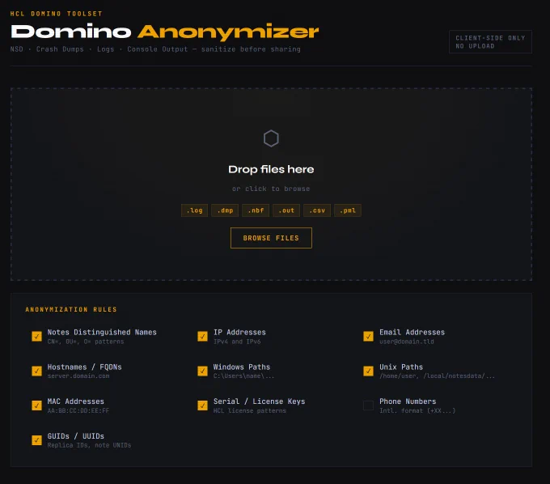Image resolution: width=550 pixels, height=484 pixels.
Task: Click the Client-Side Only badge
Action: click(x=490, y=42)
